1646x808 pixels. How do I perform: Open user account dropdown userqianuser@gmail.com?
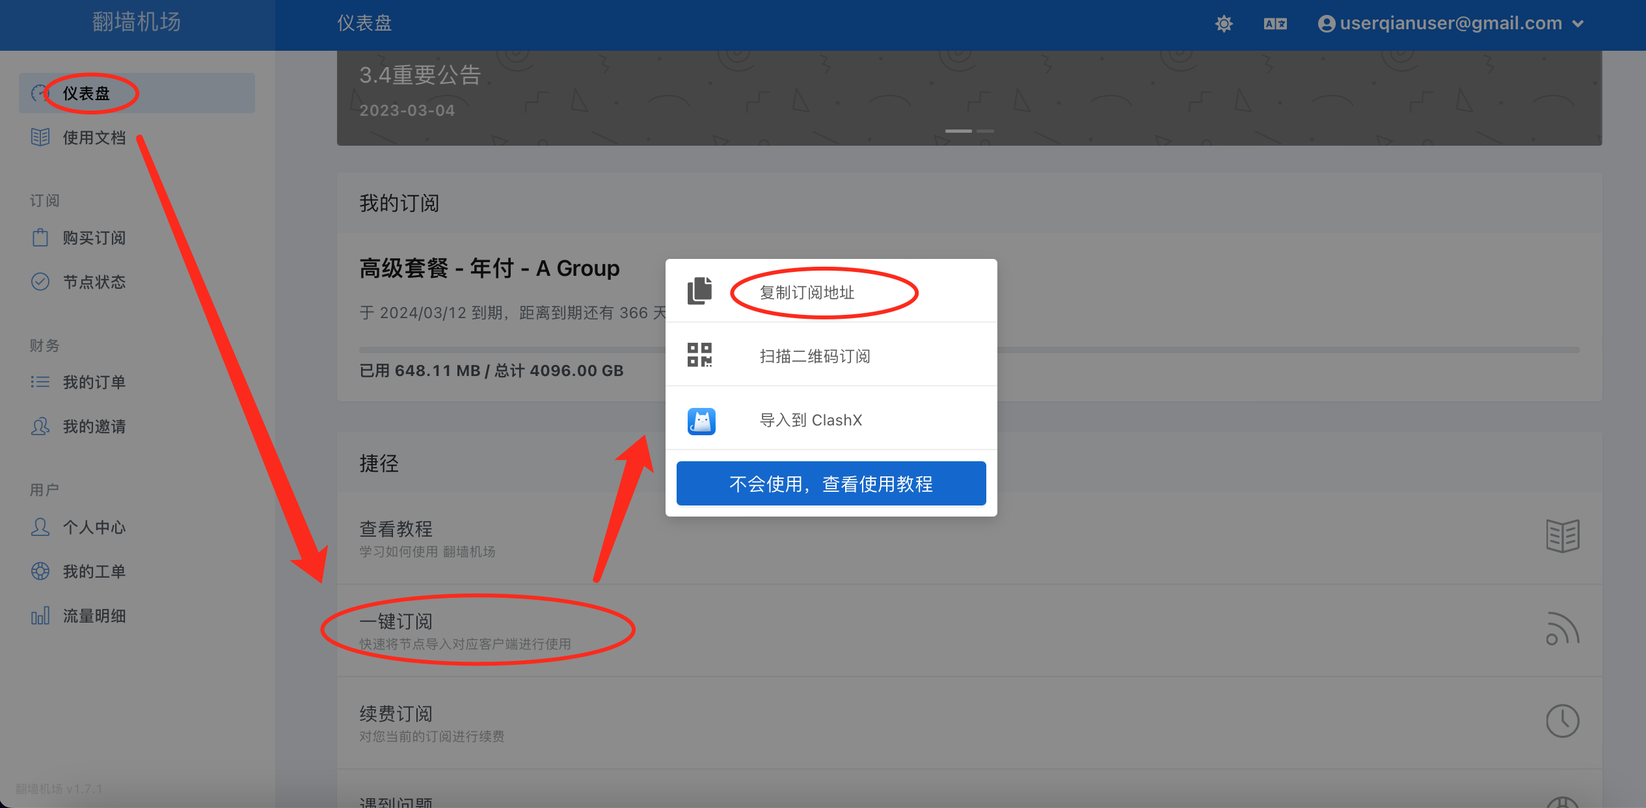pyautogui.click(x=1450, y=24)
